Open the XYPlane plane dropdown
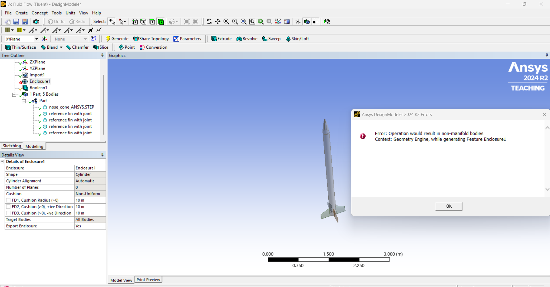550x287 pixels. (36, 39)
